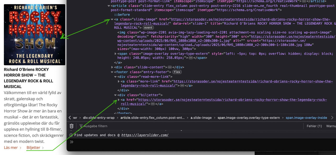
Task: Click the filter funnel icon in console
Action: (x=81, y=126)
